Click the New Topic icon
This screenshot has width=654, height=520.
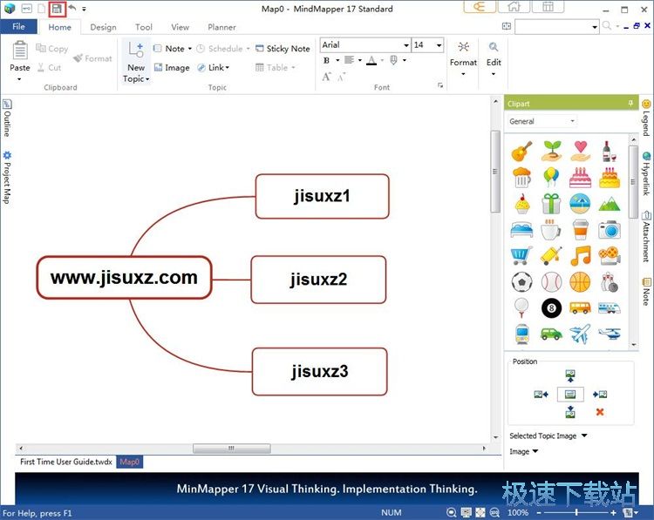(136, 51)
